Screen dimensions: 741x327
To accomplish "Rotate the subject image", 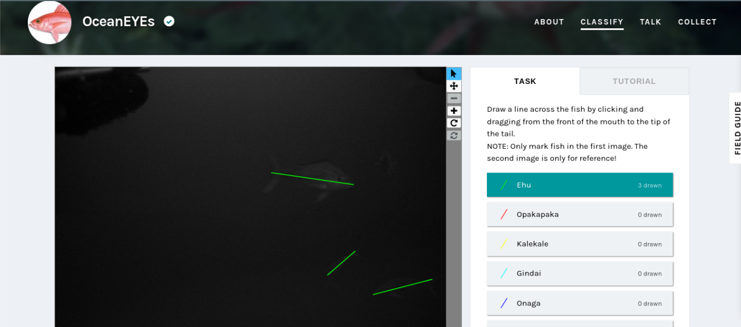I will [x=454, y=123].
